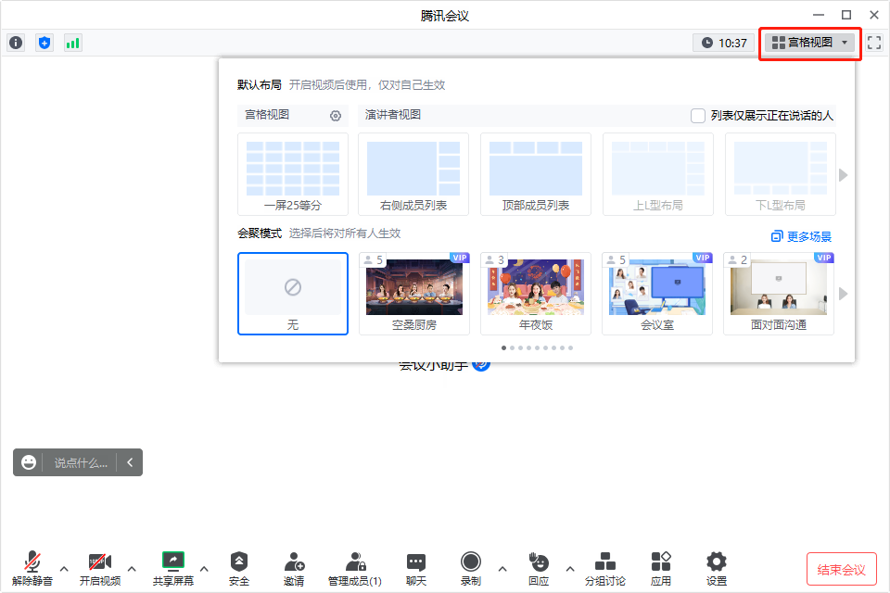Maximize the 腾讯会议 window
The image size is (890, 593).
(x=846, y=15)
